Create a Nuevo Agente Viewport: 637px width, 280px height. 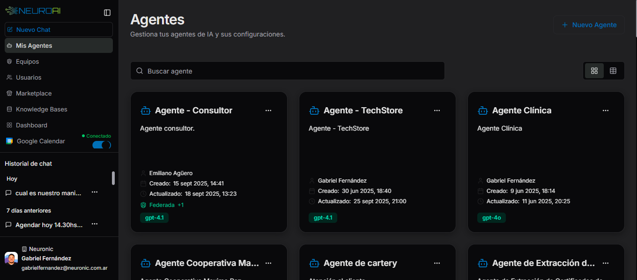[589, 25]
